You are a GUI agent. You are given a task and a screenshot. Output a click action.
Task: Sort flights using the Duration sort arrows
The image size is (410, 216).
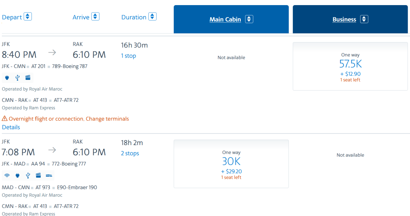153,16
